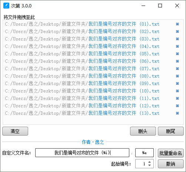Focus the 自定义文件名 input field

click(x=82, y=153)
